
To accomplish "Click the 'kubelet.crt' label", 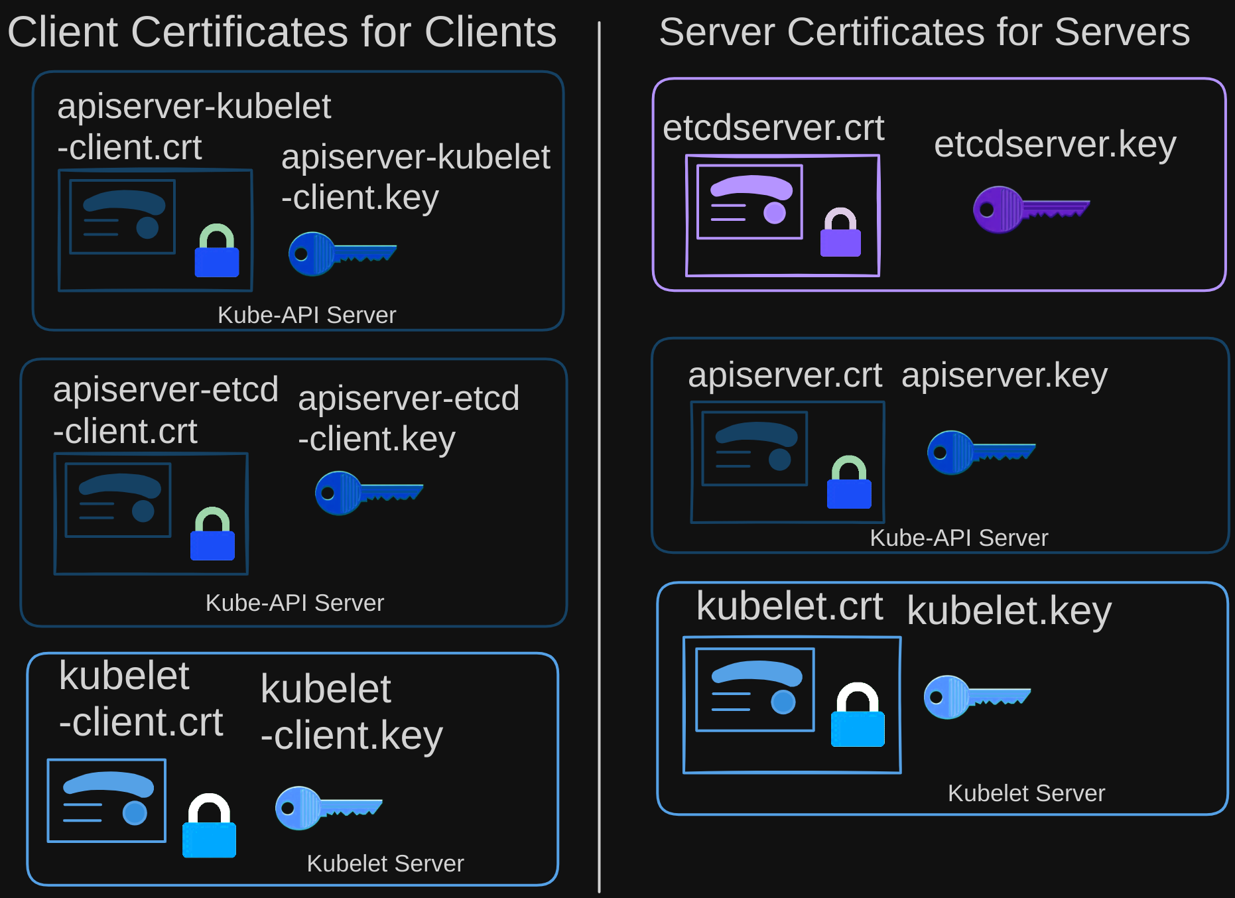I will (x=789, y=606).
